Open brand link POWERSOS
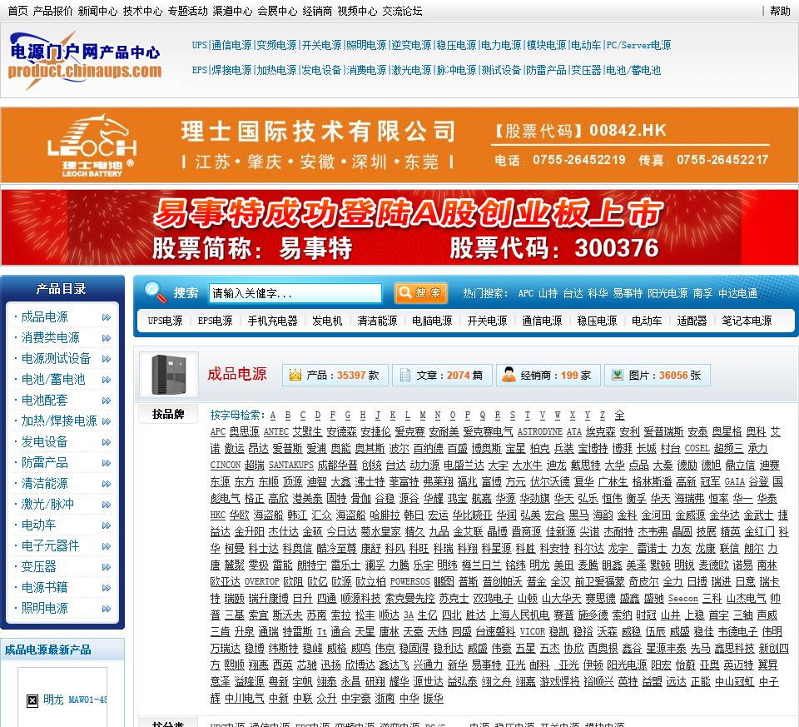The width and height of the screenshot is (799, 727). pyautogui.click(x=410, y=582)
